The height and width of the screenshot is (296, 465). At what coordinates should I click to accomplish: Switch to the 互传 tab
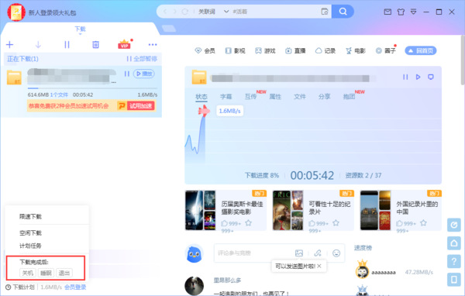pos(250,96)
